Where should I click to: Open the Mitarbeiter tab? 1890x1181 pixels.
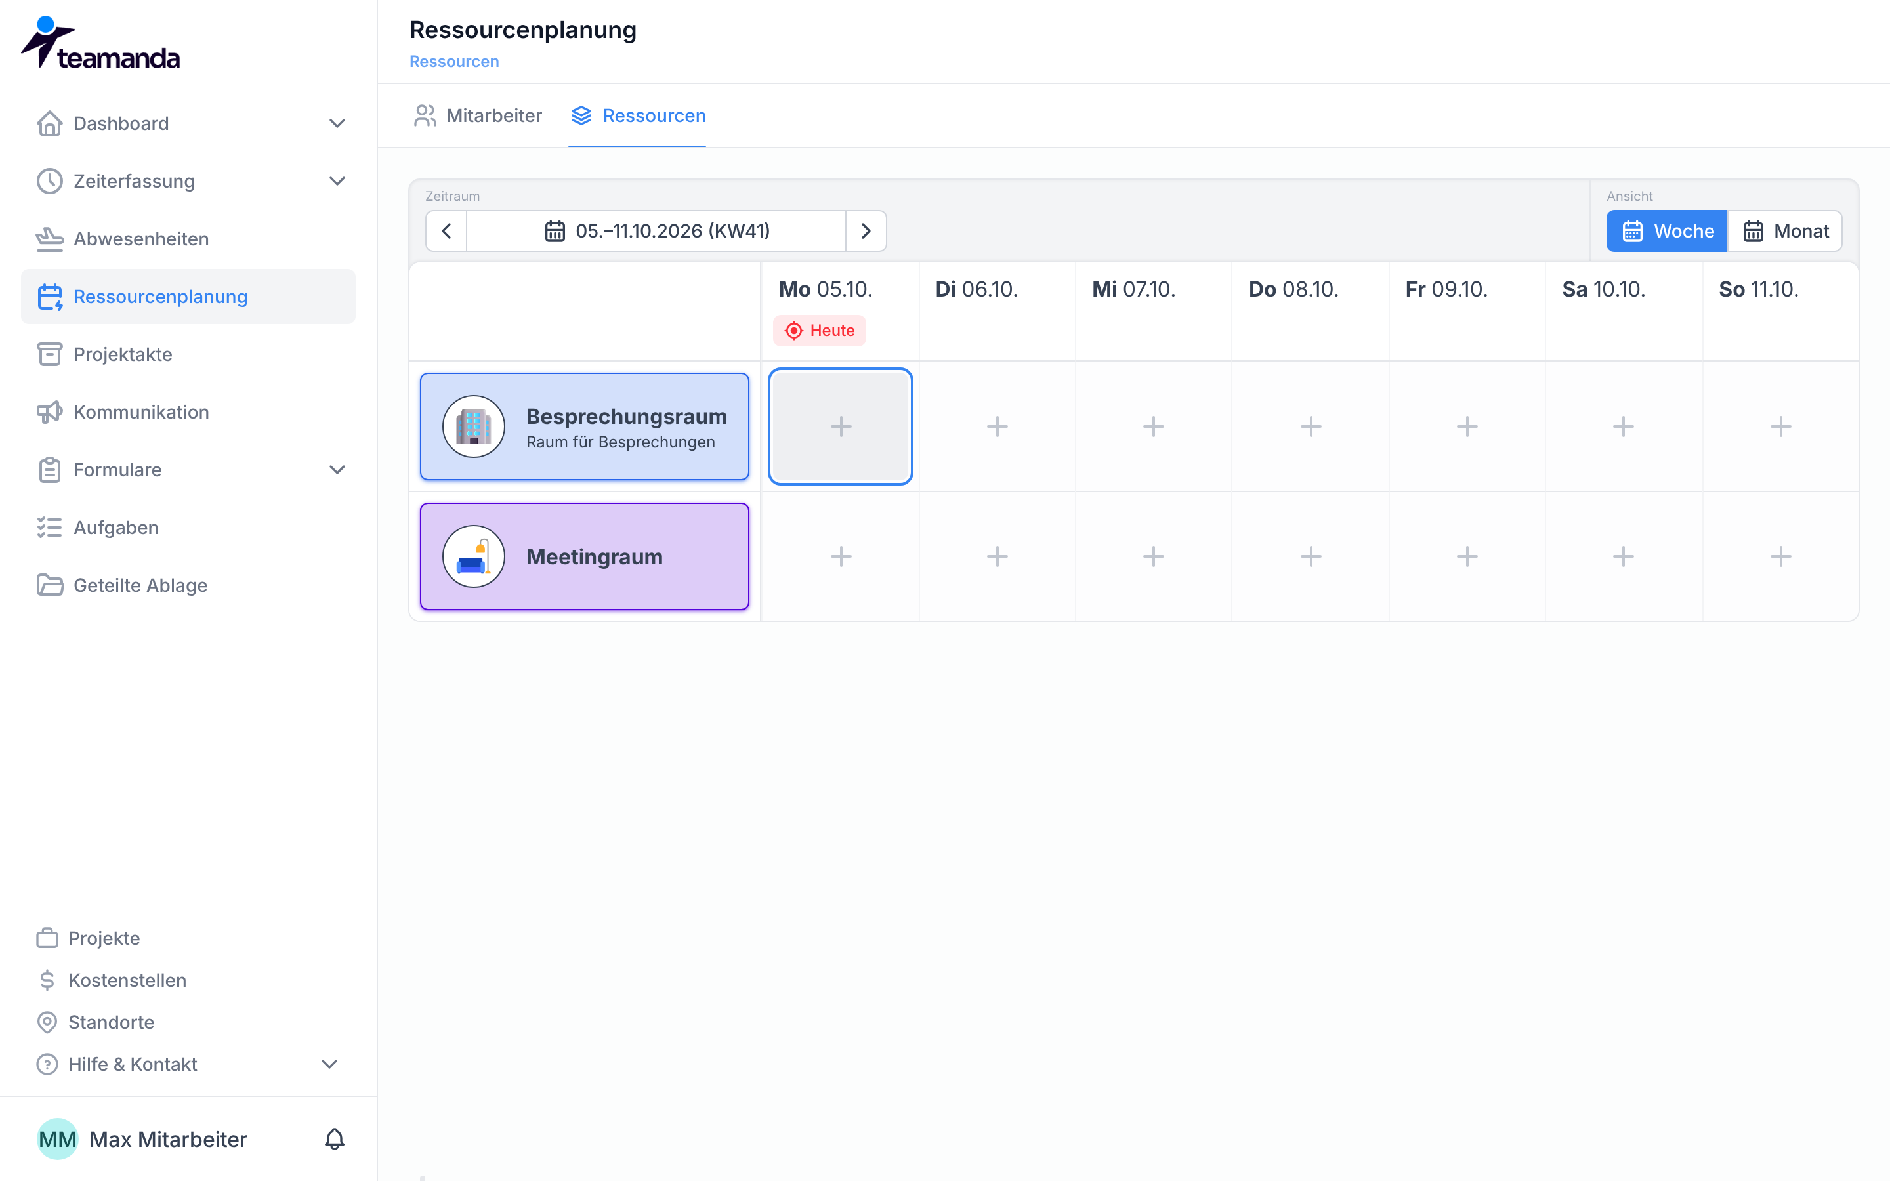[478, 115]
